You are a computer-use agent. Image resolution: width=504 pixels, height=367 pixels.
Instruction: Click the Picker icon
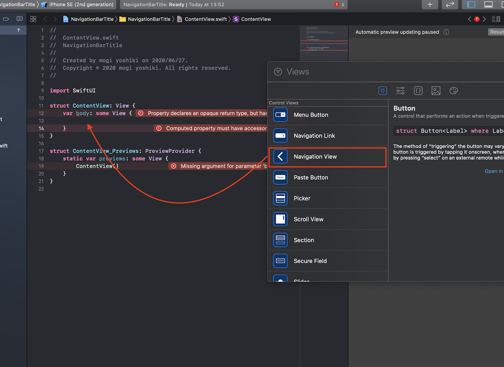coord(280,198)
